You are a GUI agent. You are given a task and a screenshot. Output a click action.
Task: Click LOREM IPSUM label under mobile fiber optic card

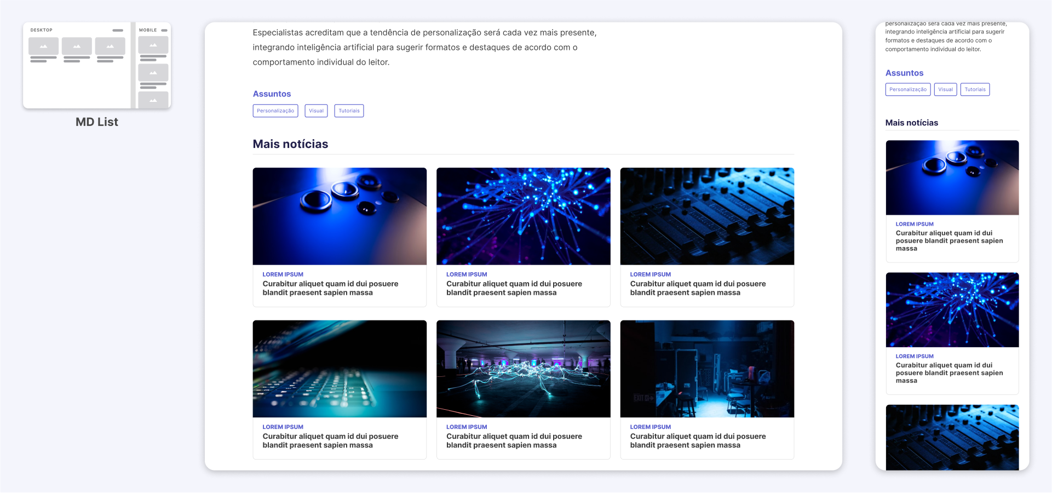(x=915, y=356)
